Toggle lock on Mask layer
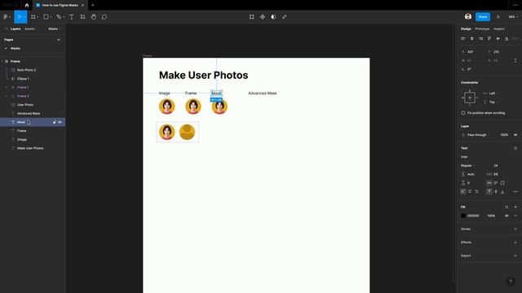 click(x=55, y=122)
